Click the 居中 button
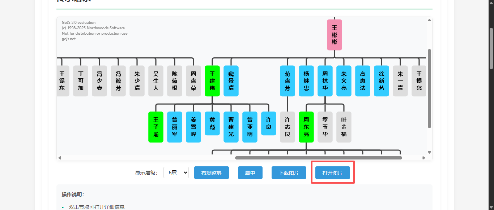494x210 pixels. pos(250,172)
